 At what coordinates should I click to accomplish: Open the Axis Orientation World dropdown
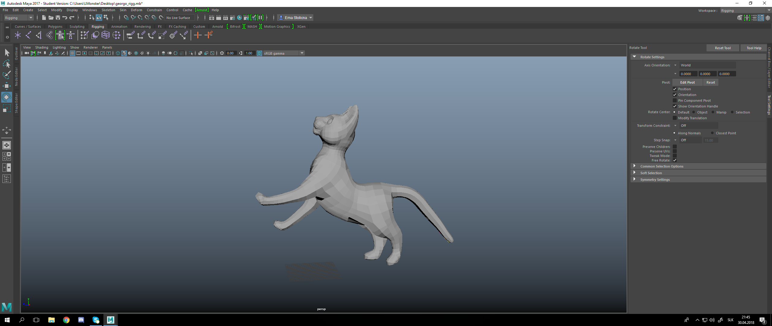coord(707,65)
